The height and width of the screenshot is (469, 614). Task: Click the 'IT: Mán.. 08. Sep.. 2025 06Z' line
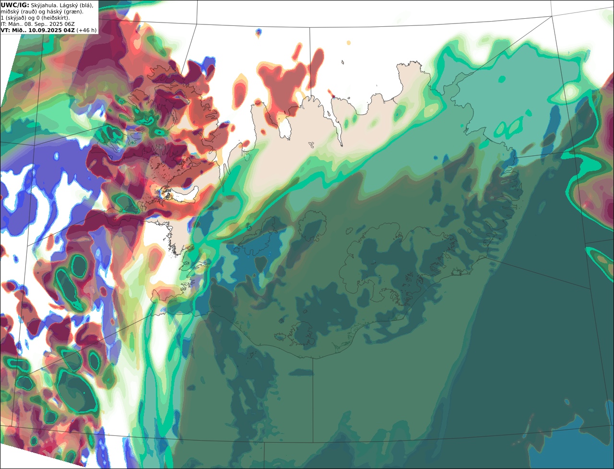pos(37,24)
